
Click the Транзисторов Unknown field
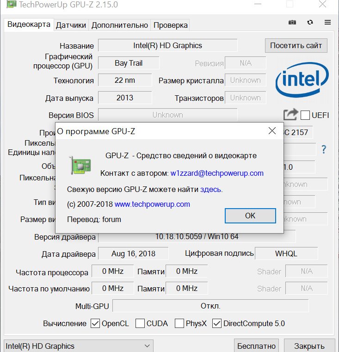246,98
